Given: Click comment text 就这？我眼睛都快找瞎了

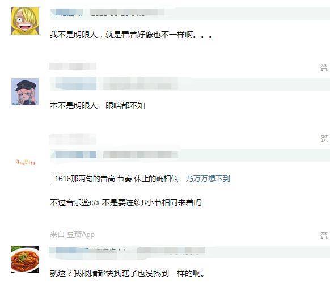Looking at the screenshot, I should 127,273.
